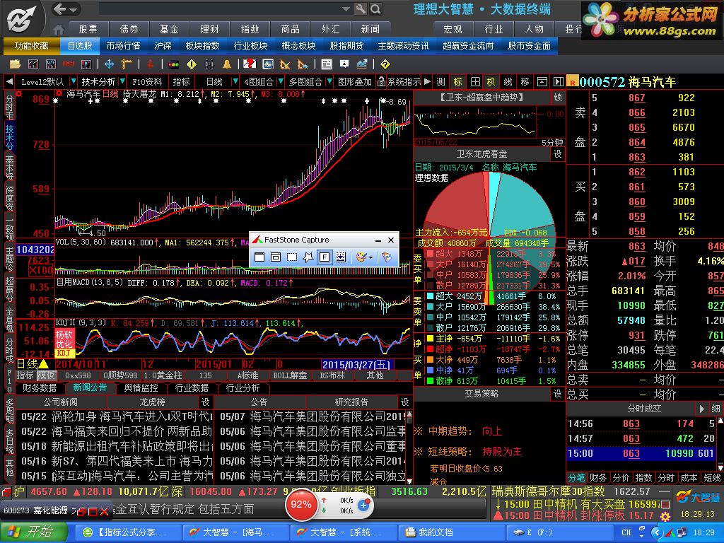Viewport: 724px width, 543px height.
Task: Expand the left arrow before Level2默认
Action: (8, 82)
